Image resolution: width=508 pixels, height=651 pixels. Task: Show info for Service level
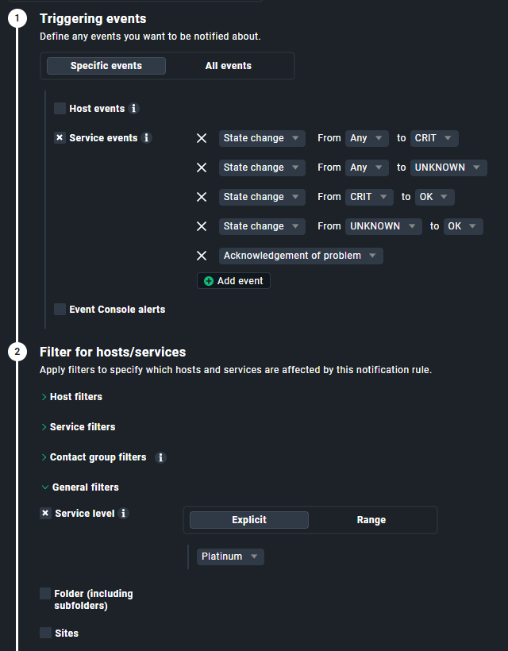[x=123, y=514]
